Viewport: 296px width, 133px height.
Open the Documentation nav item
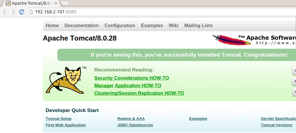point(82,26)
